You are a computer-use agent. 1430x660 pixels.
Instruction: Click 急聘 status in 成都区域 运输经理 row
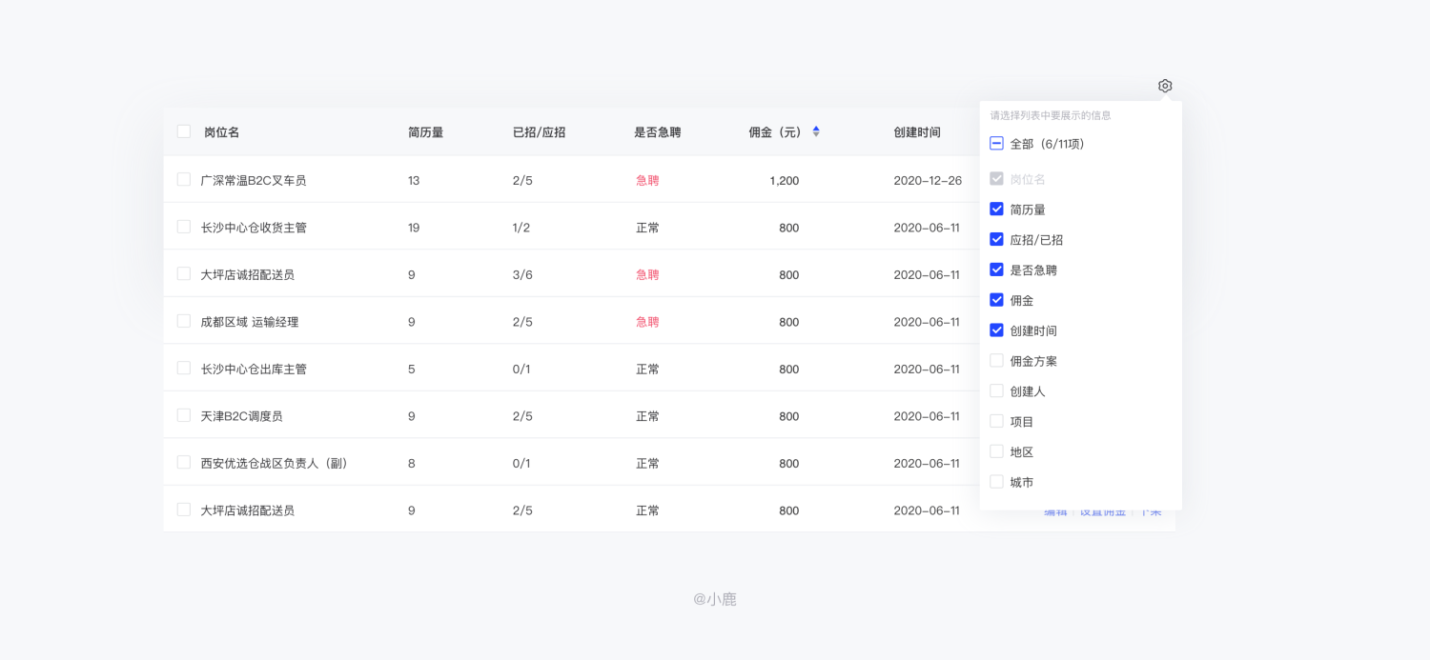[x=647, y=322]
